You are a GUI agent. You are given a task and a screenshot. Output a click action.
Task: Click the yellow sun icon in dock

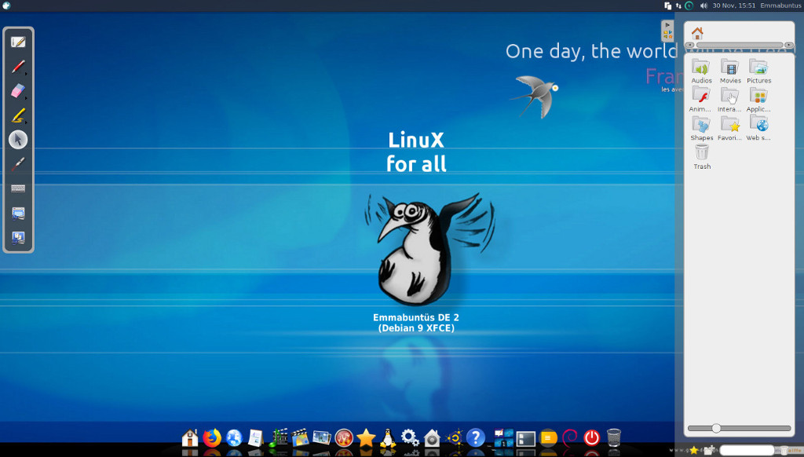(454, 438)
